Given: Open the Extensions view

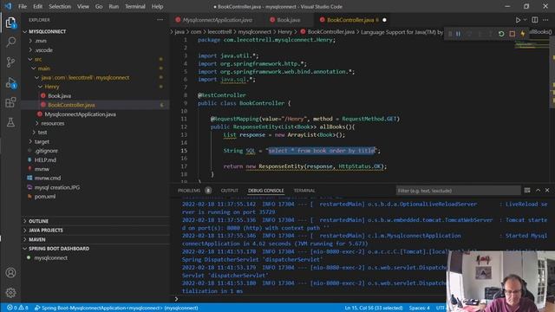Looking at the screenshot, I should pyautogui.click(x=10, y=102).
